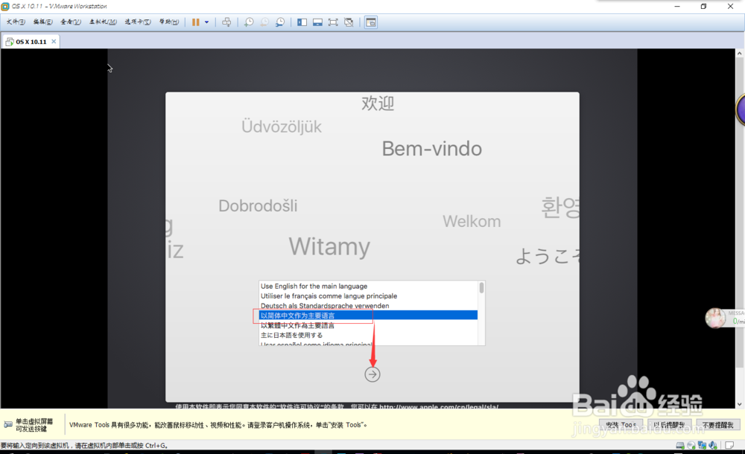The image size is (745, 454).
Task: Click the message log status icon
Action: (729, 446)
